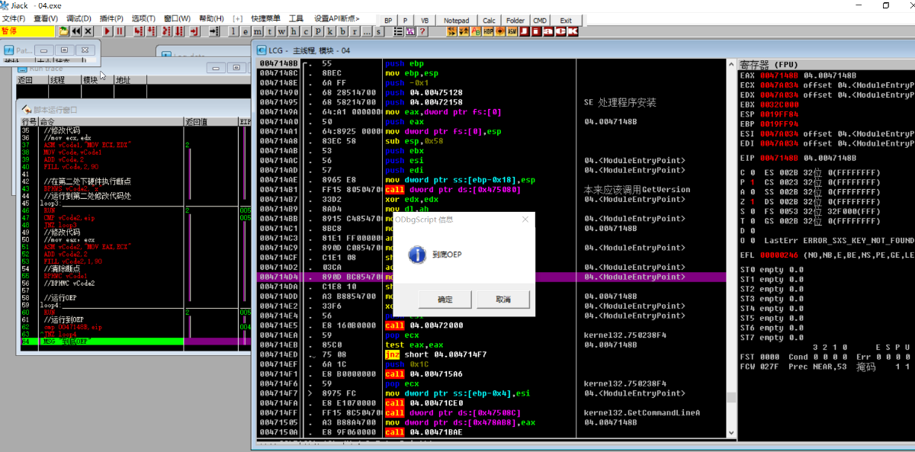This screenshot has width=915, height=452.
Task: Click the restart program rewind icon
Action: (75, 31)
